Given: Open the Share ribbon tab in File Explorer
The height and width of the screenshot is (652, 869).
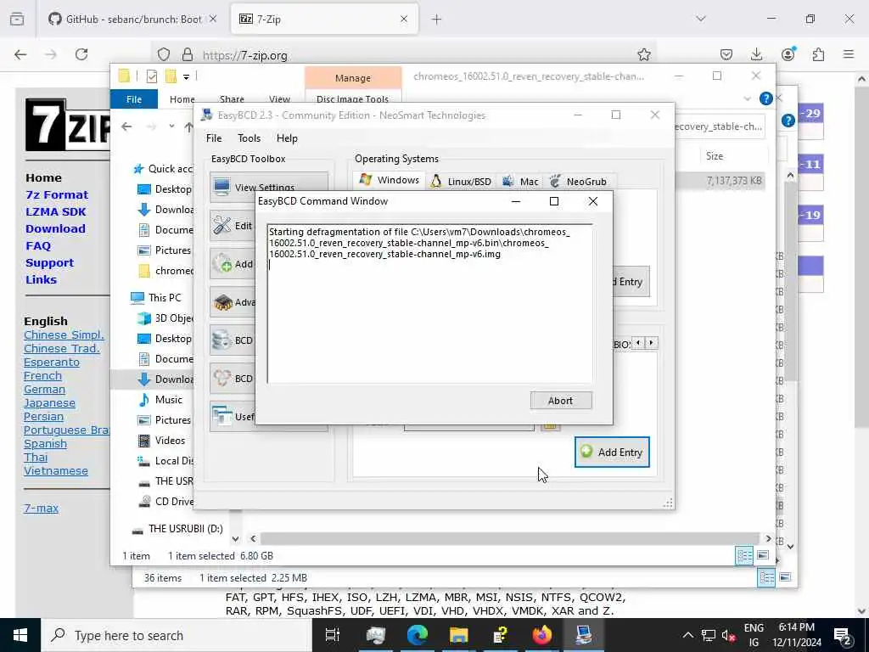Looking at the screenshot, I should [232, 99].
